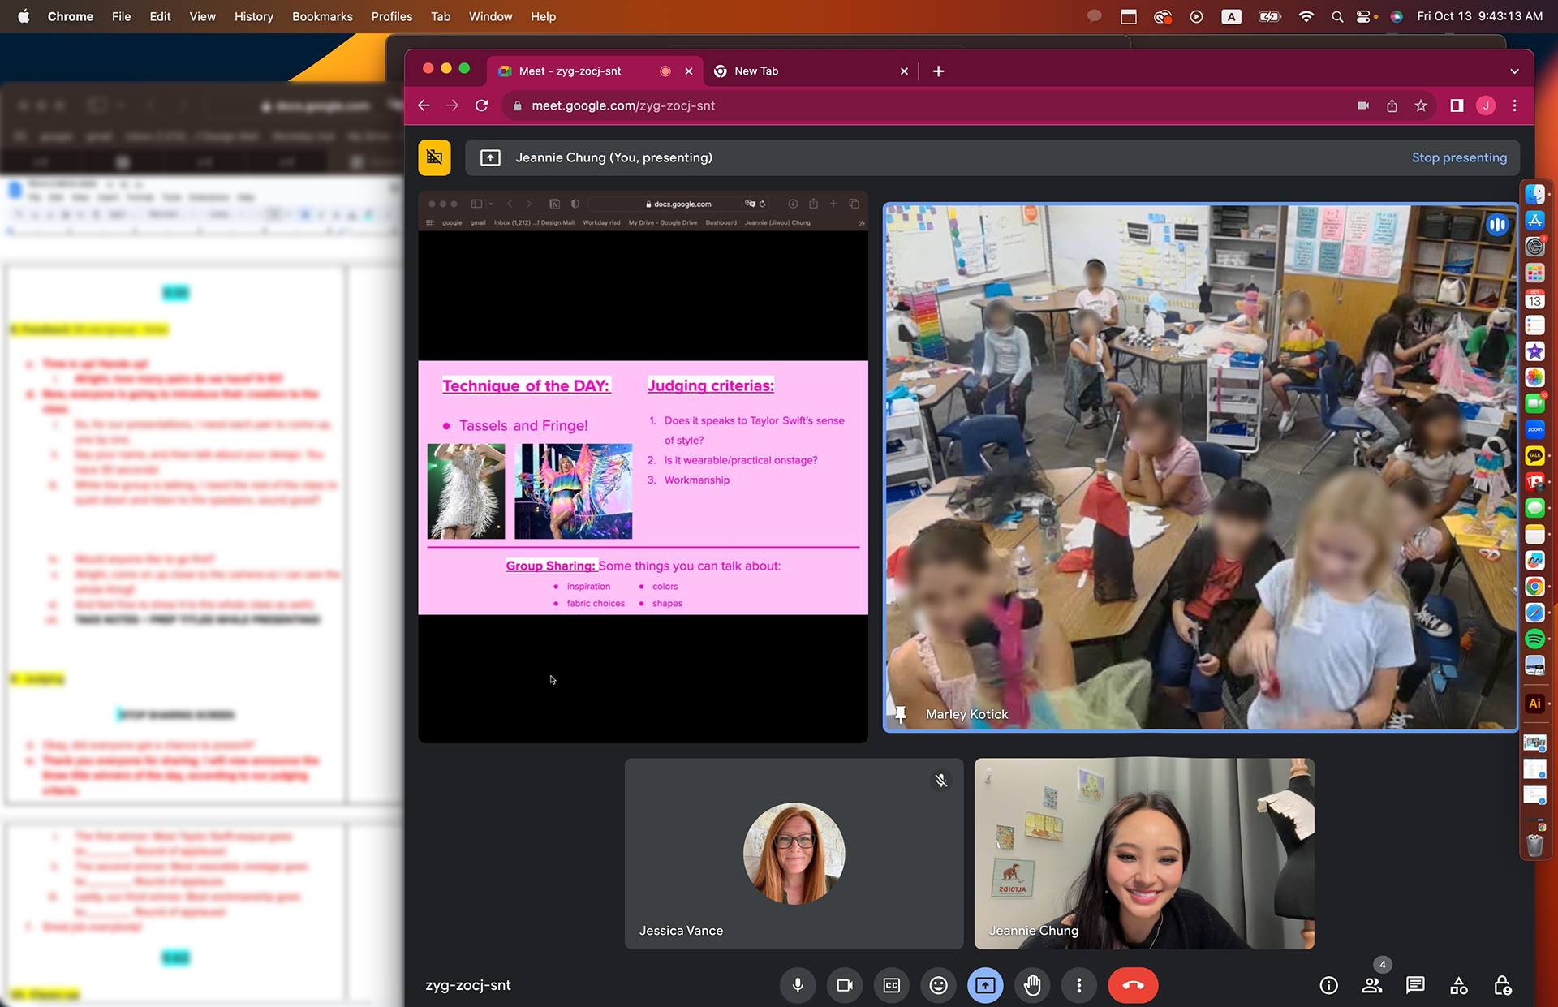Open emoji reactions in Meet
This screenshot has height=1007, width=1558.
click(x=938, y=985)
